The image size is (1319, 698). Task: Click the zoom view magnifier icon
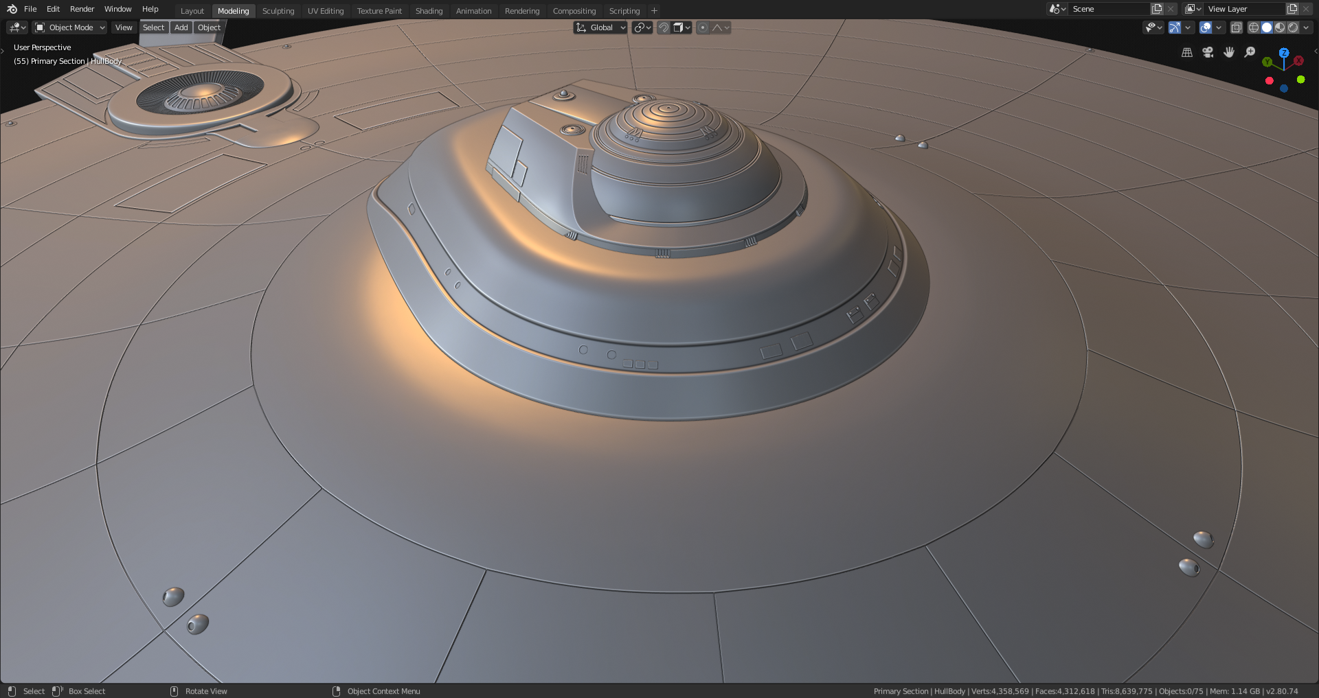(1250, 52)
